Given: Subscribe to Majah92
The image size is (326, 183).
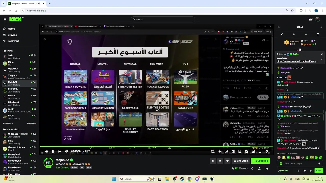Looking at the screenshot, I should point(260,161).
